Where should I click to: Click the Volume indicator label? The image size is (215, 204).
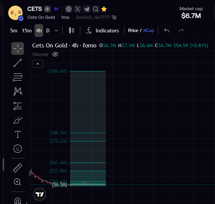pos(40,55)
